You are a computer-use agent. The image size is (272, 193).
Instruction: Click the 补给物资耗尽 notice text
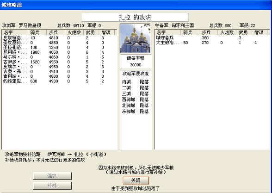coord(45,160)
